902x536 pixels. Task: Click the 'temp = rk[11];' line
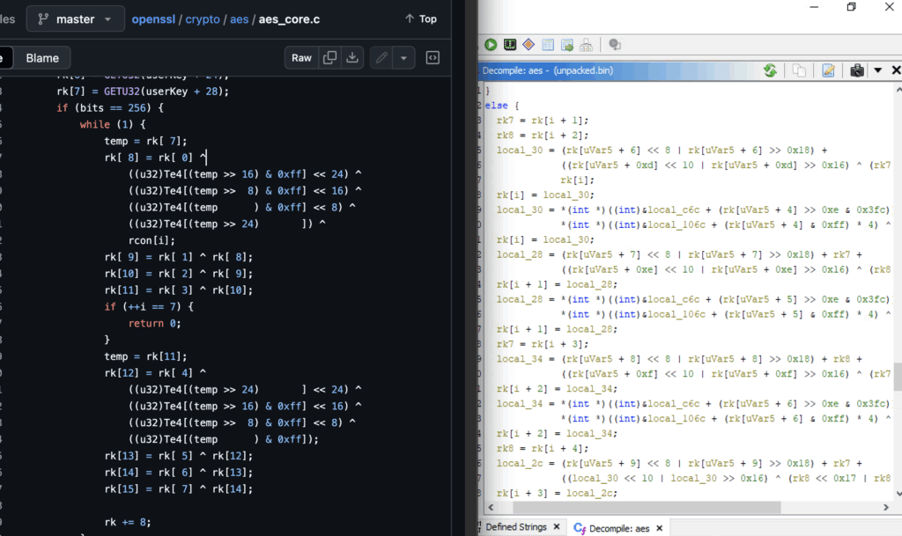pos(145,356)
